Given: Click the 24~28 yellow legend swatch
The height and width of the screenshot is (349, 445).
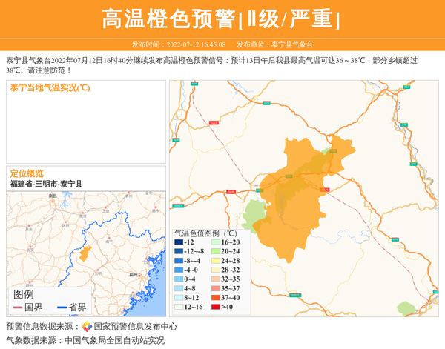Looking at the screenshot, I should pos(215,261).
